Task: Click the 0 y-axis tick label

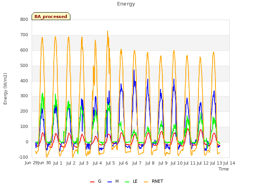Action: [x=27, y=142]
